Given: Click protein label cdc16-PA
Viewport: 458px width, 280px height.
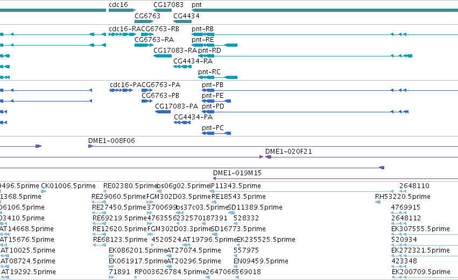Looking at the screenshot, I should coord(125,85).
